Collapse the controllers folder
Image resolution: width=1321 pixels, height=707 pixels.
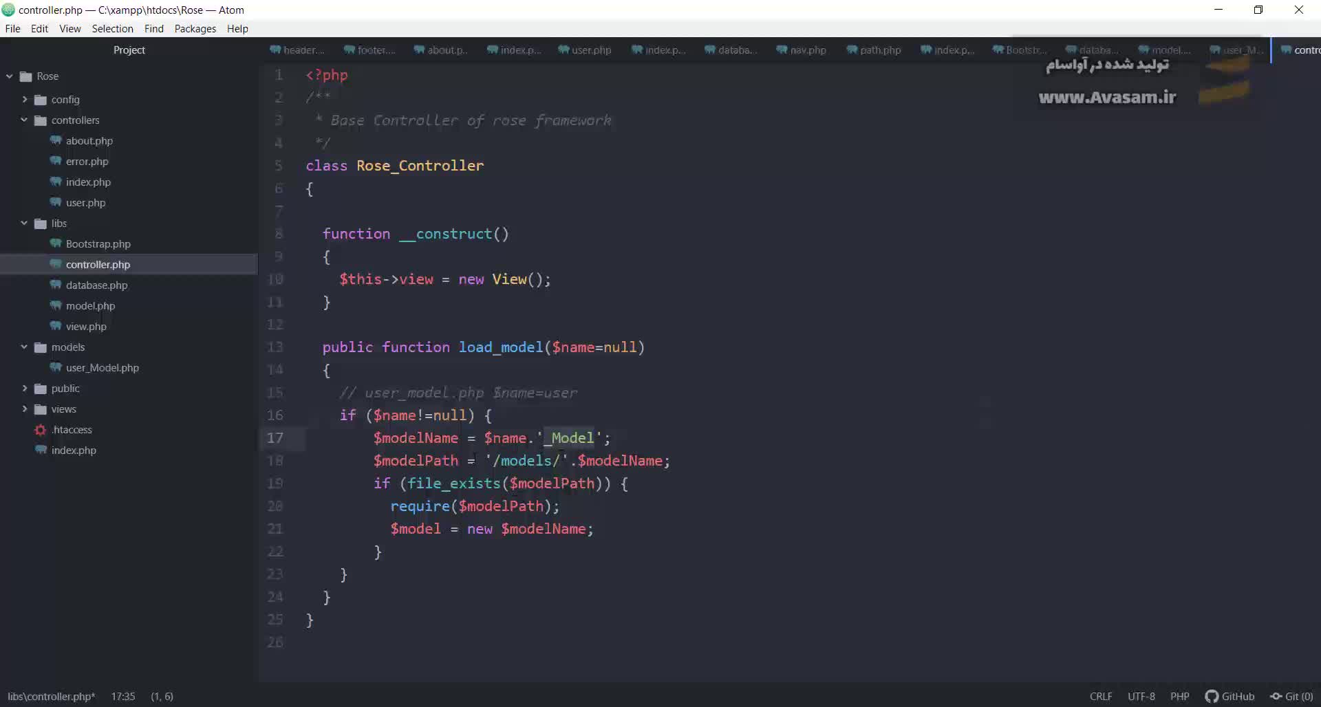(25, 120)
